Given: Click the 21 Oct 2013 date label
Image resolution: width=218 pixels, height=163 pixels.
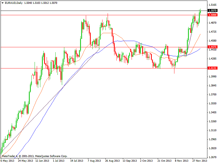Looking at the screenshot, I should (165, 161).
